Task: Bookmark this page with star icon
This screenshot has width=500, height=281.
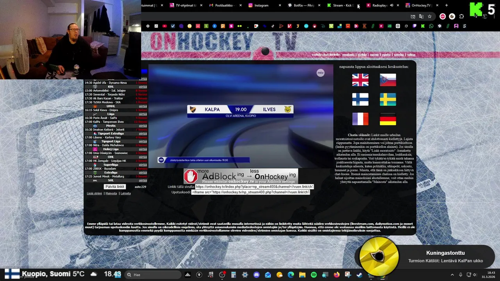Action: (x=430, y=16)
